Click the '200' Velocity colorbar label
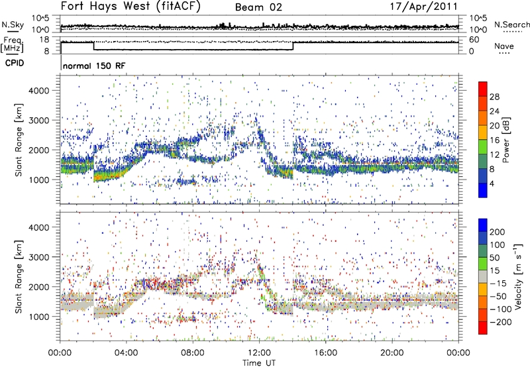The image size is (530, 367). tap(497, 232)
